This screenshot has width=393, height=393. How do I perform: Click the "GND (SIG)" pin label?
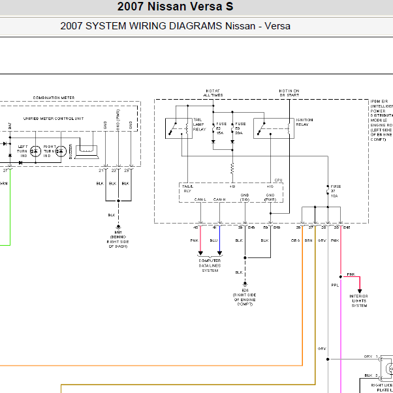point(245,197)
